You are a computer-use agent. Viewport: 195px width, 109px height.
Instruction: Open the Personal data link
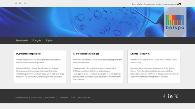tap(50, 98)
